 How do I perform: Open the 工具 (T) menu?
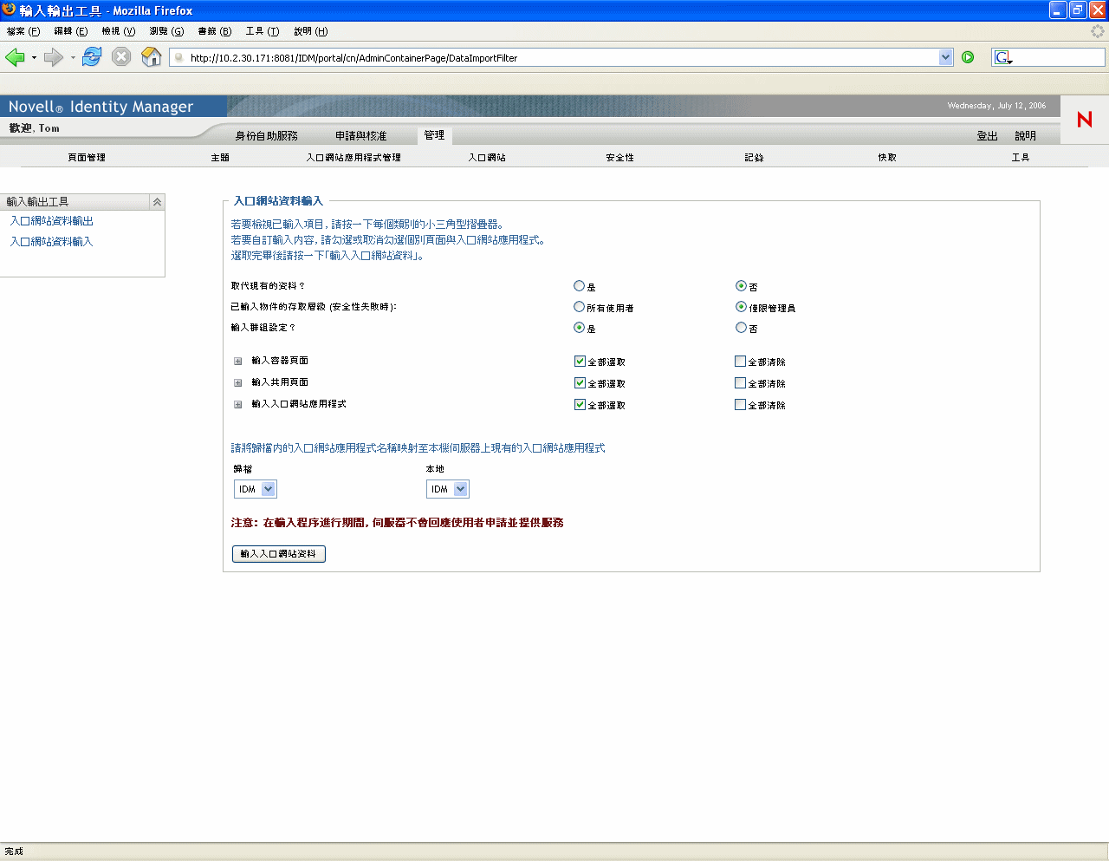263,31
